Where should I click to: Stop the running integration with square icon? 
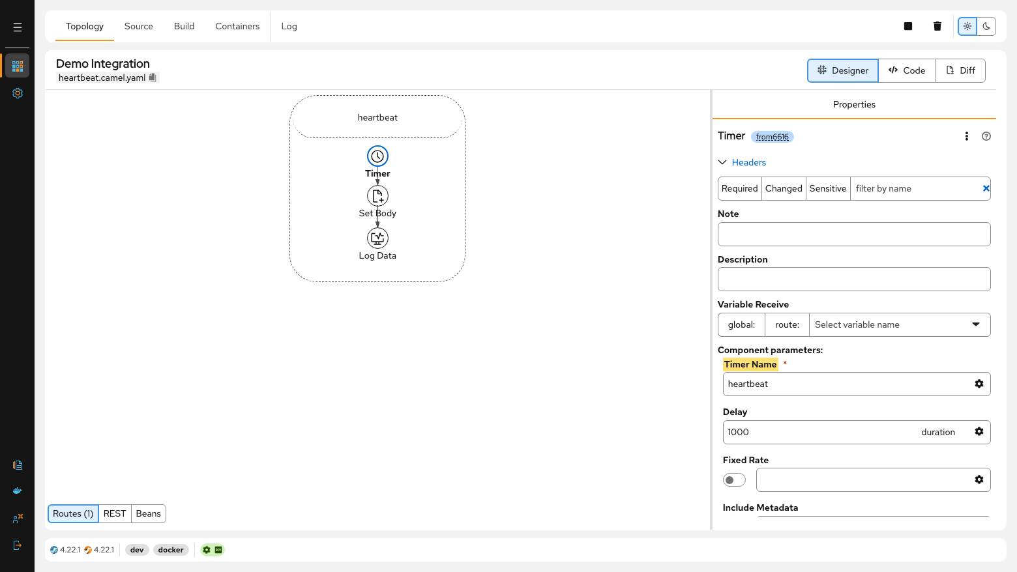908,26
